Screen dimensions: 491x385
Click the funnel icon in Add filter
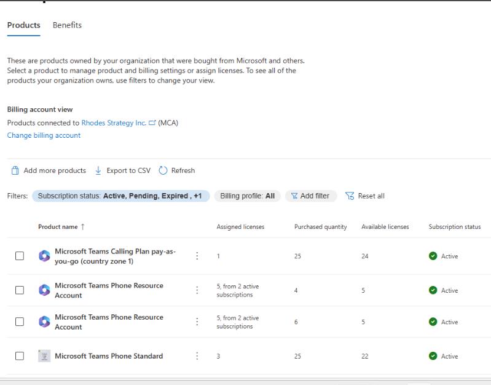point(294,196)
